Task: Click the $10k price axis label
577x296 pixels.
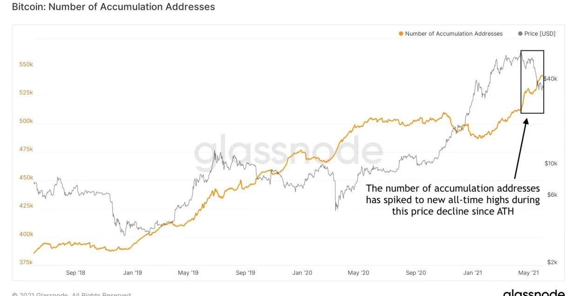Action: pyautogui.click(x=551, y=163)
